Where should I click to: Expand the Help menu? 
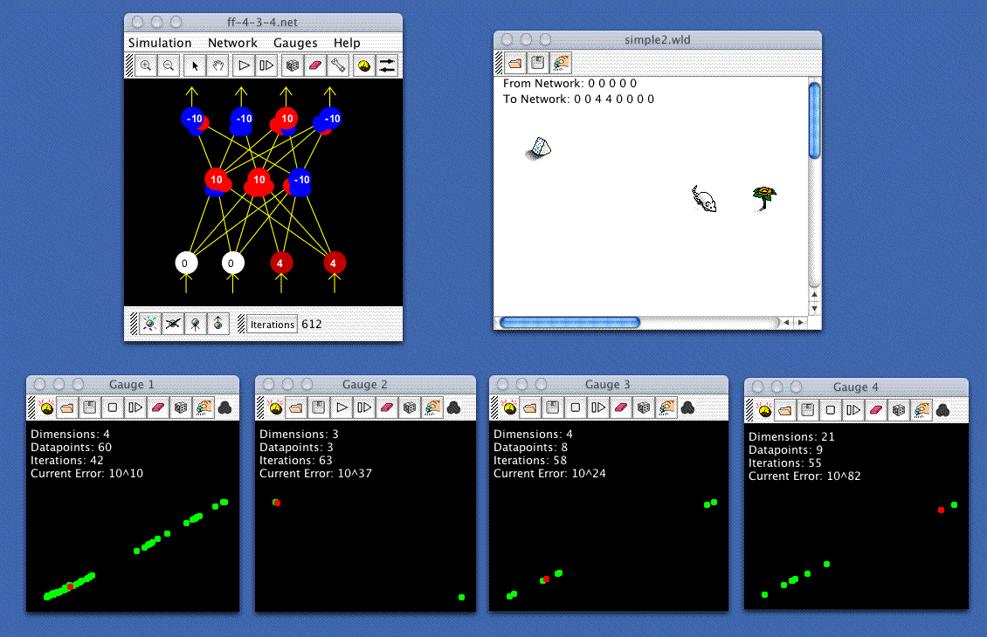coord(347,43)
